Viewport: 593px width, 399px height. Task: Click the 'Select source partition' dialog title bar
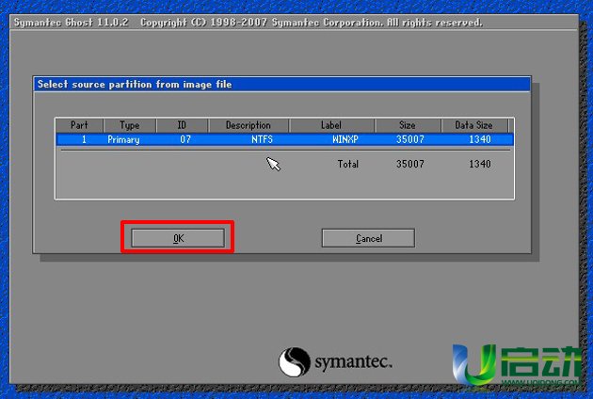[x=281, y=84]
